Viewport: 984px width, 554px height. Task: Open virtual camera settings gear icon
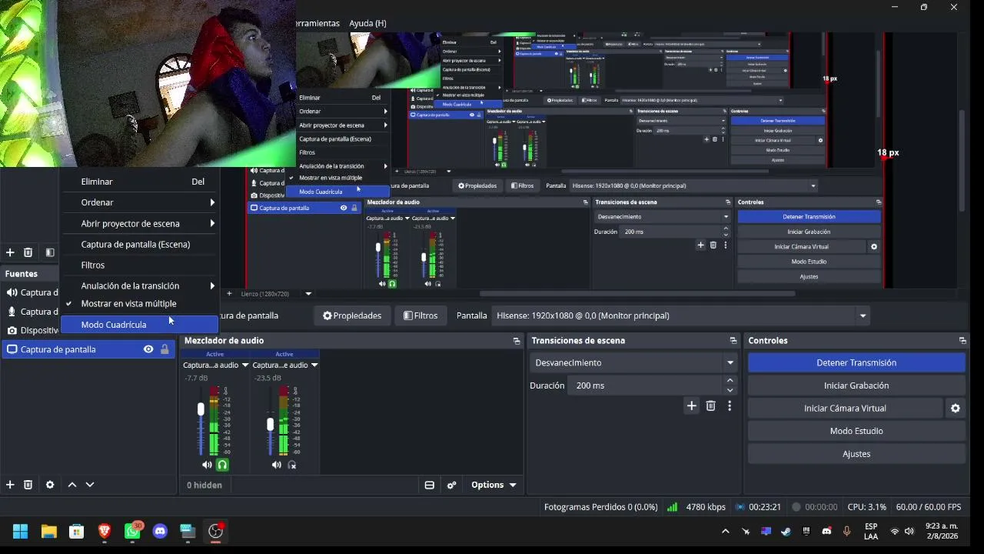(x=956, y=409)
